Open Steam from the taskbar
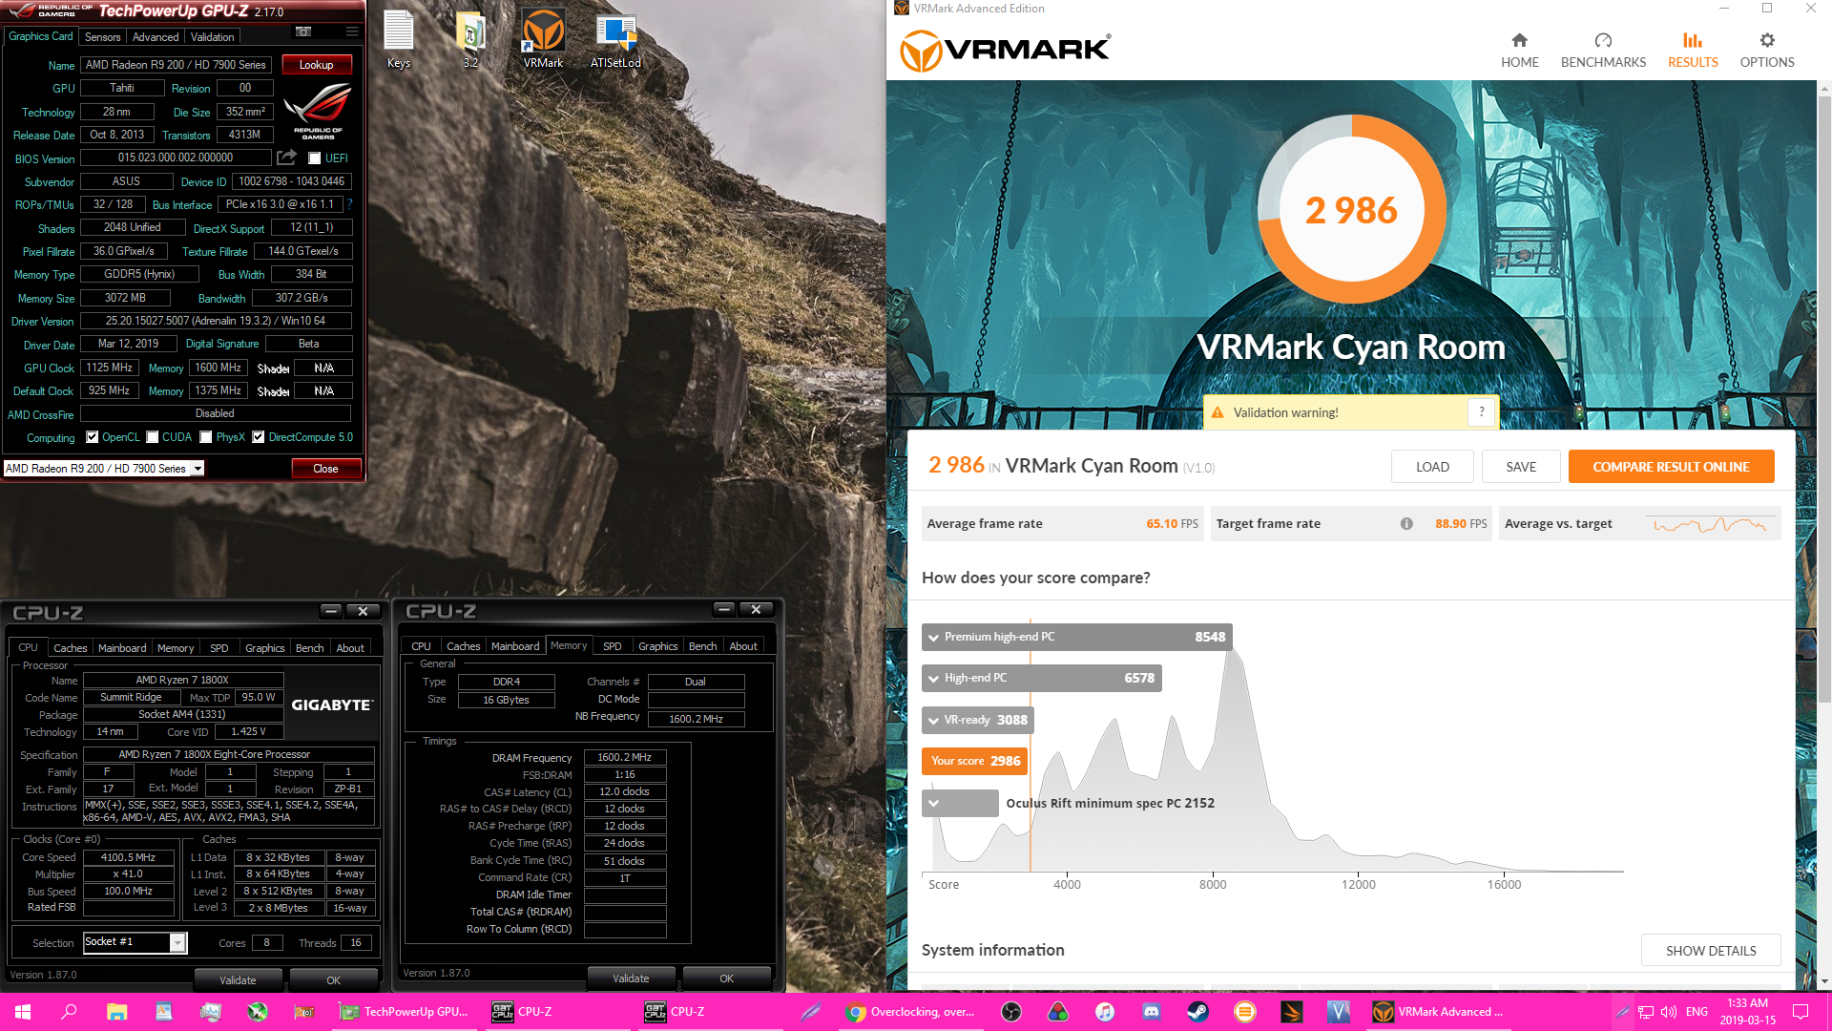The height and width of the screenshot is (1031, 1832). (x=1198, y=1012)
